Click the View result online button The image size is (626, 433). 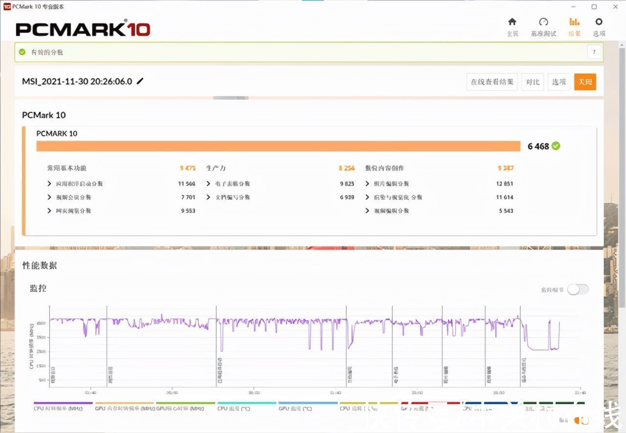click(492, 82)
